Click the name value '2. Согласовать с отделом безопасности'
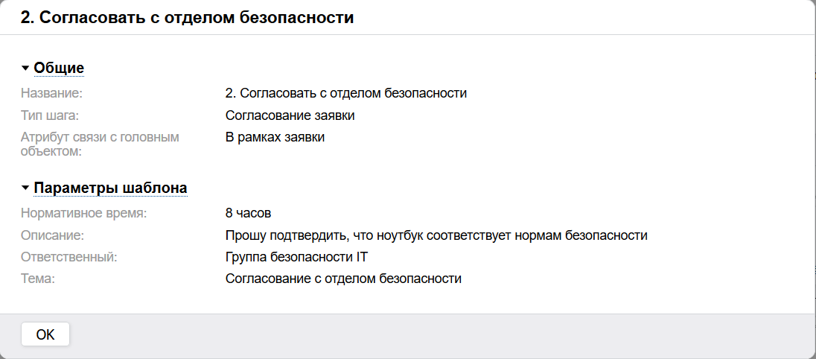Screen dimensions: 816x359 [x=345, y=94]
